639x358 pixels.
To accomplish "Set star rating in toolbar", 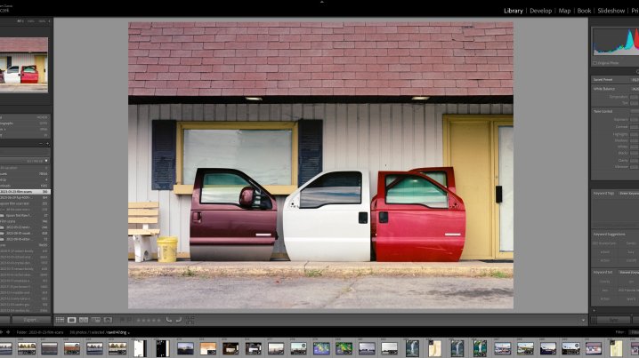I will pyautogui.click(x=147, y=320).
